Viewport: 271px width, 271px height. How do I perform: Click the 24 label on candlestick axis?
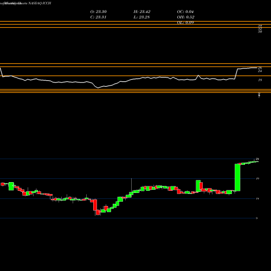(x=257, y=159)
